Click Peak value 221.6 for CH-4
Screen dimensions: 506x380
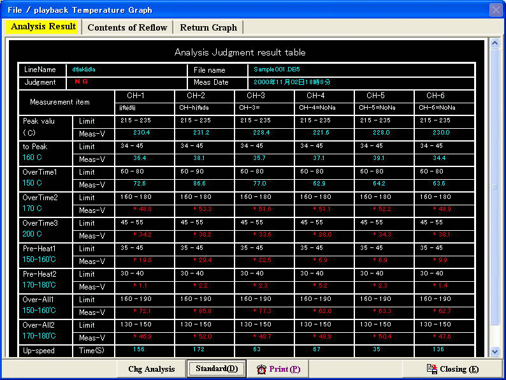tap(321, 133)
